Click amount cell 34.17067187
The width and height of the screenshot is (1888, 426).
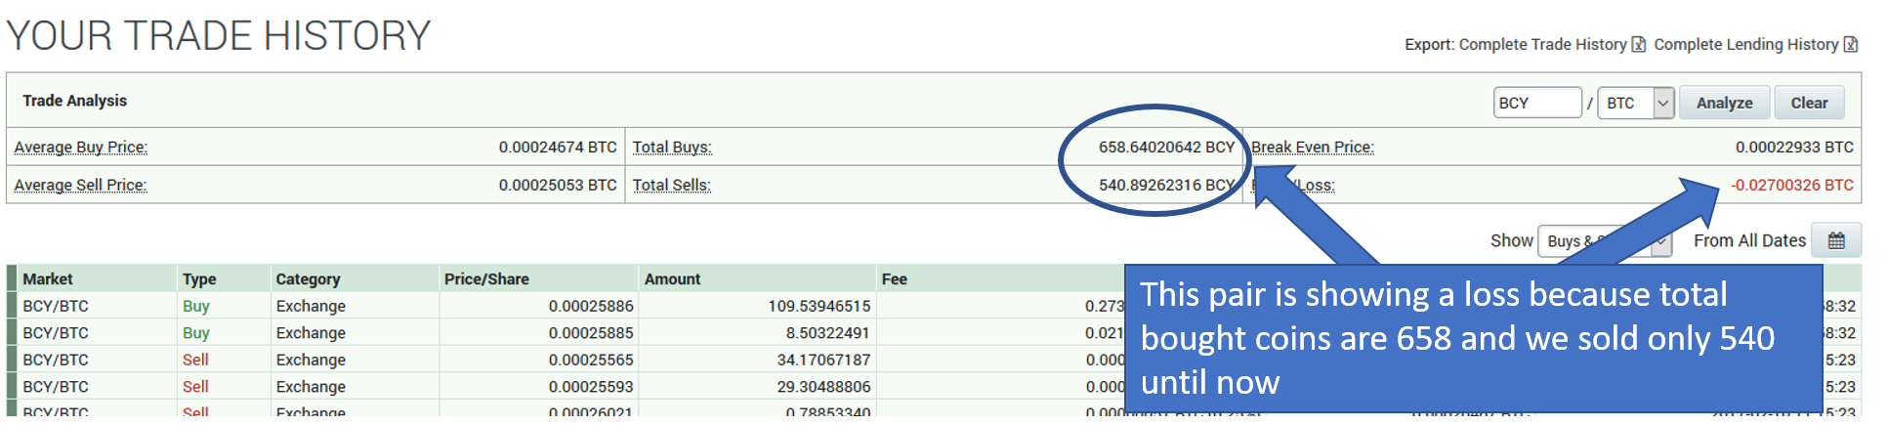pos(823,361)
